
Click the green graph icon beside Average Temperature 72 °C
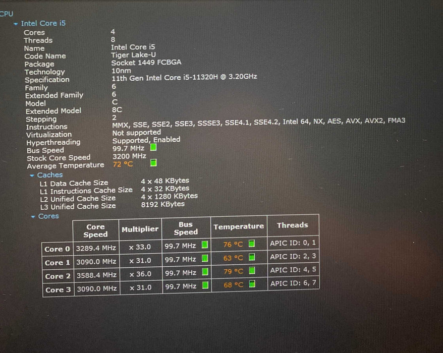(x=153, y=163)
